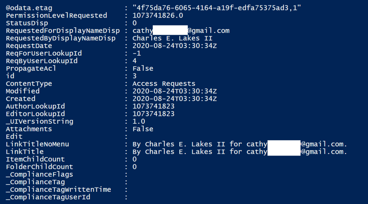Click the Attachments False value

pos(143,129)
